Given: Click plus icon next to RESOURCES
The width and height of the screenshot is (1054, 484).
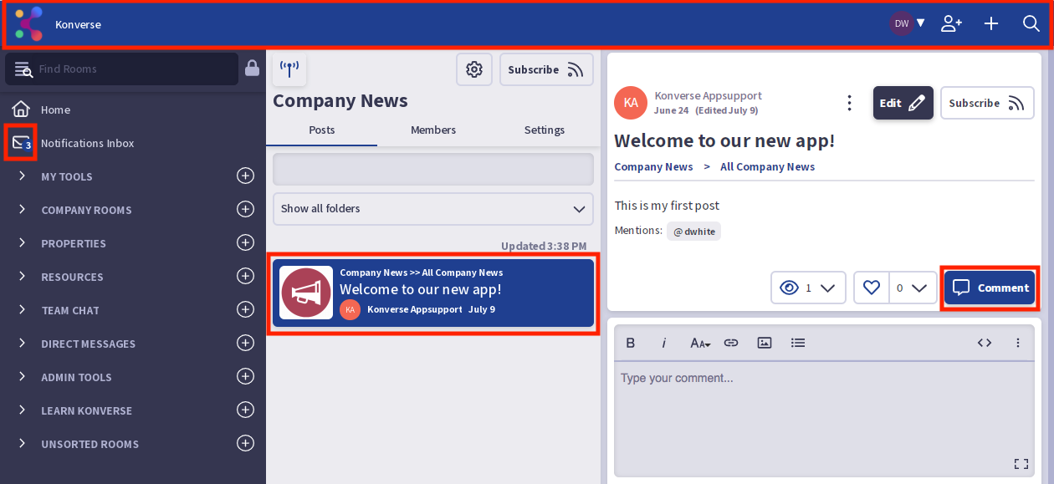Looking at the screenshot, I should click(245, 276).
